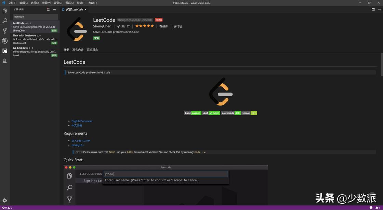Screen dimensions: 383x210
Task: Open the Test beaker view
Action: [x=5, y=61]
